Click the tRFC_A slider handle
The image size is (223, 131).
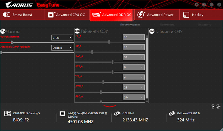101,102
